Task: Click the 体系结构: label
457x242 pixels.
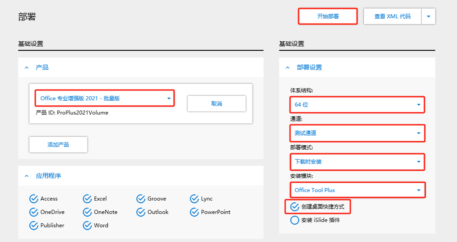Action: click(302, 90)
